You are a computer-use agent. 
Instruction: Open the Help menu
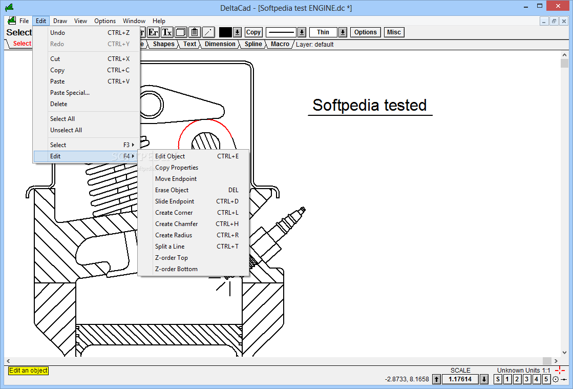click(159, 21)
